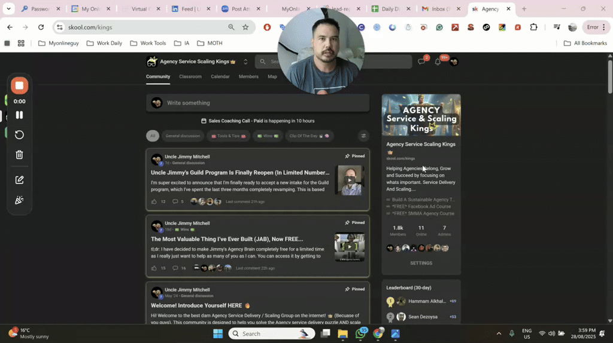Open the recorder's draw and annotate pencil tool
The width and height of the screenshot is (613, 343).
click(x=19, y=180)
